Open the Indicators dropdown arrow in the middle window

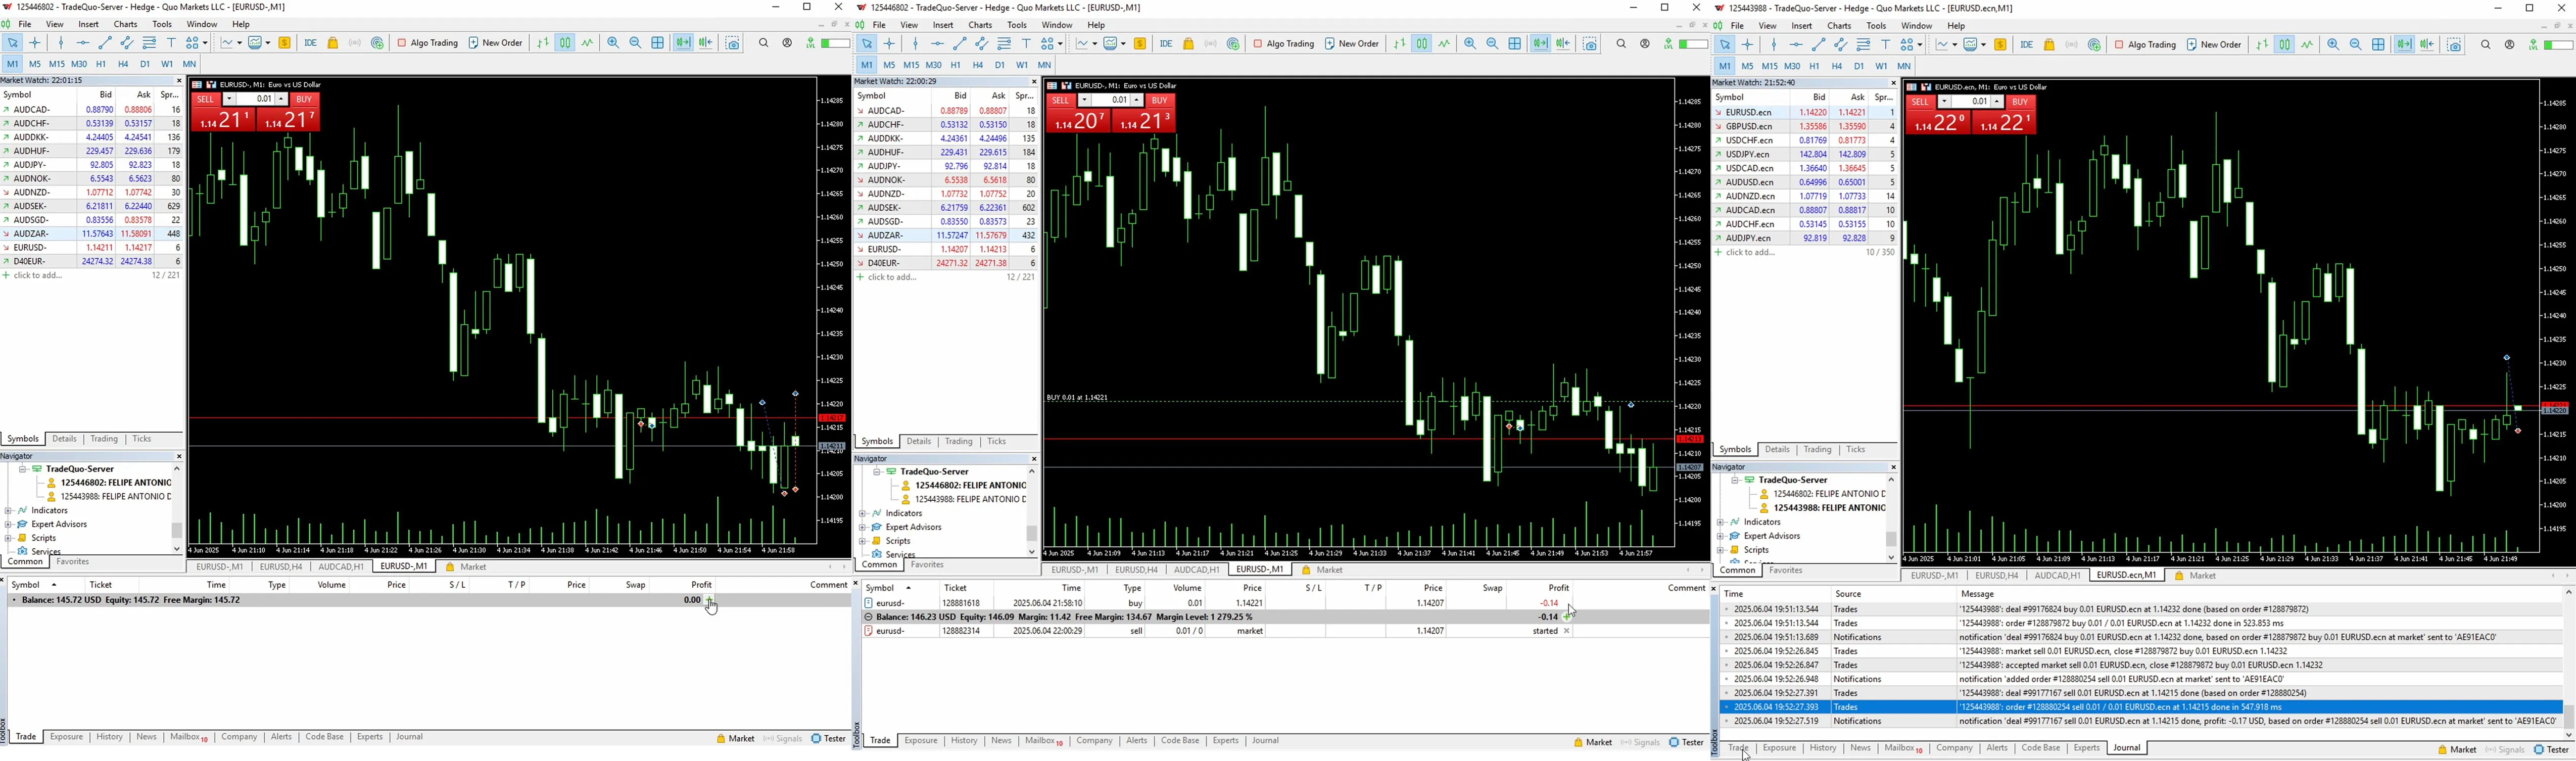(x=1095, y=44)
